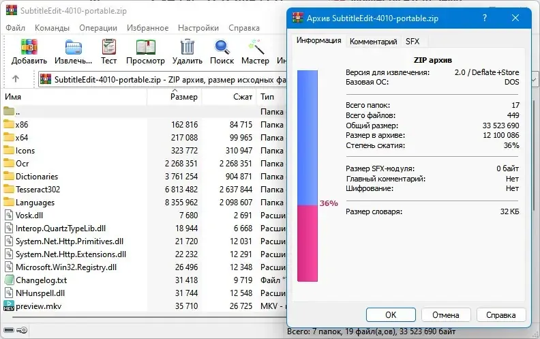Run the Тест archive tool

109,47
